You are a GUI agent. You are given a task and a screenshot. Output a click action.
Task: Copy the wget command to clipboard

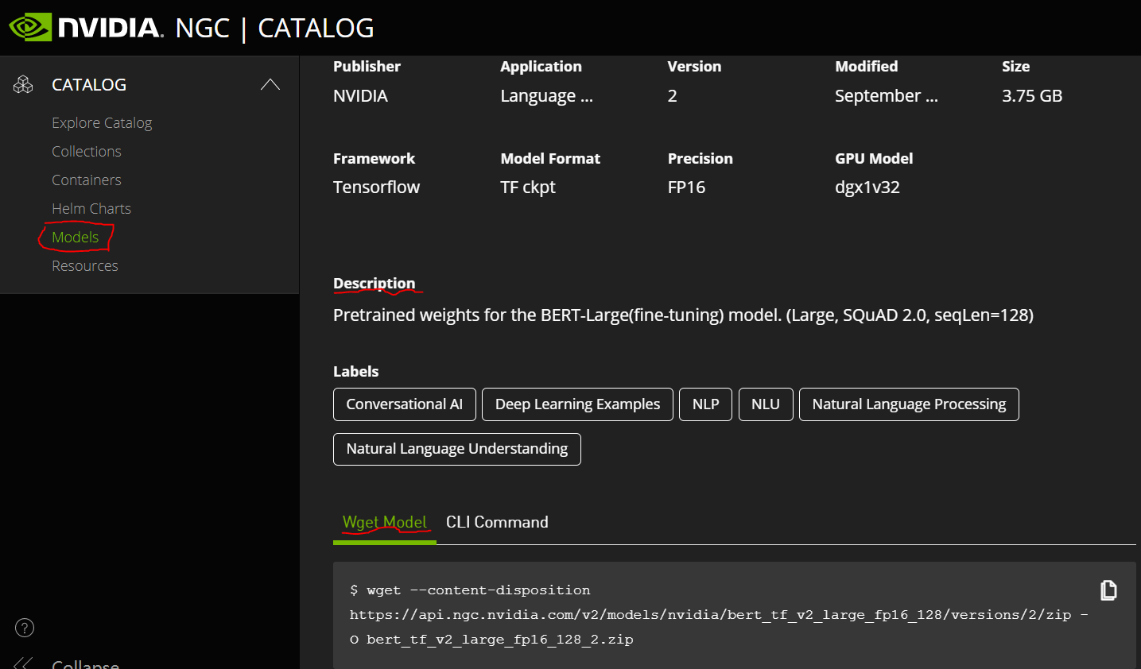coord(1108,590)
